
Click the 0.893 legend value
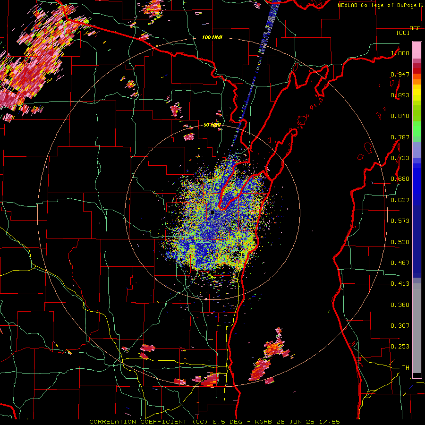point(400,95)
